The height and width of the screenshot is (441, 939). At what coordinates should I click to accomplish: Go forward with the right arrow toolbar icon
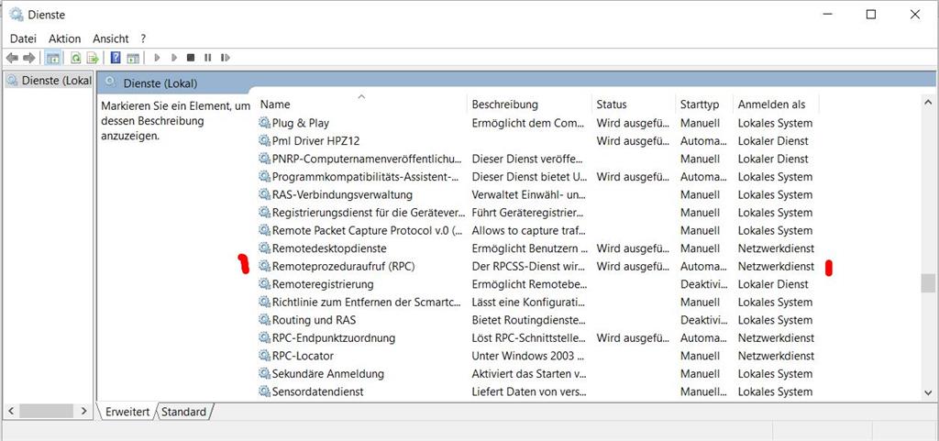click(x=28, y=58)
